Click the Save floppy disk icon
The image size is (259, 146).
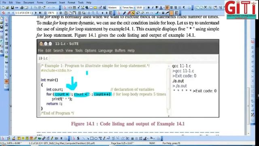click(12, 8)
